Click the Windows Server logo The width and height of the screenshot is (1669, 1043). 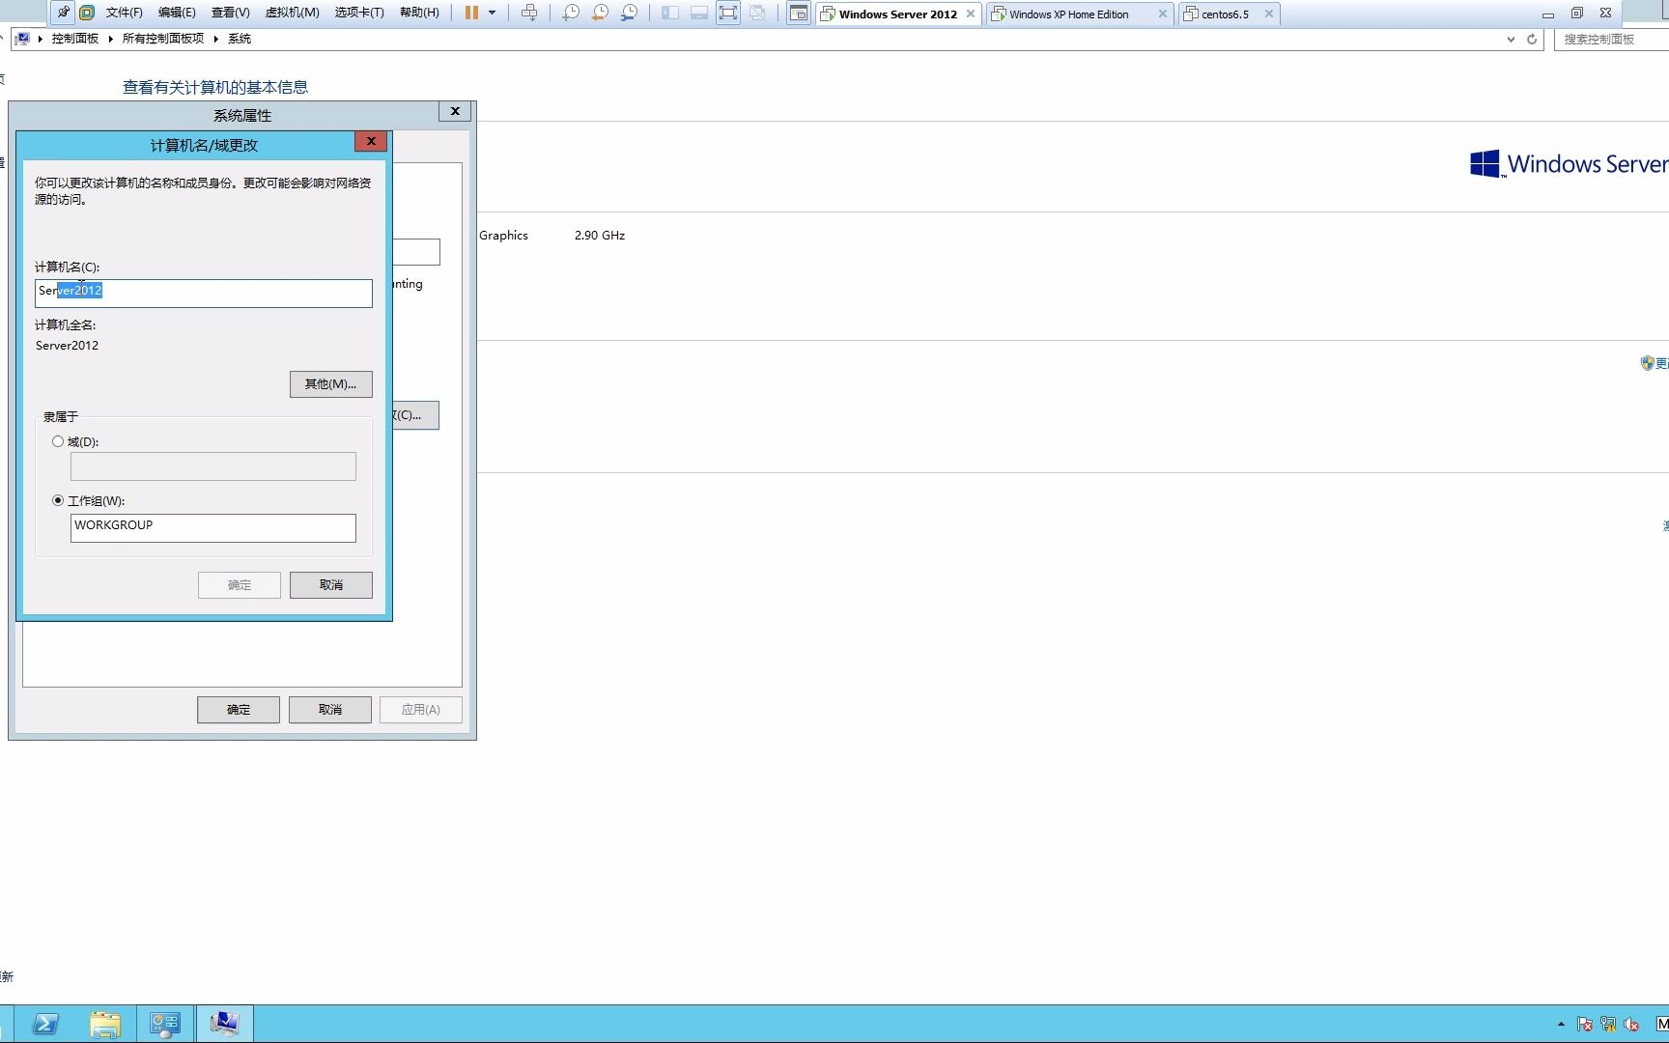[1569, 164]
